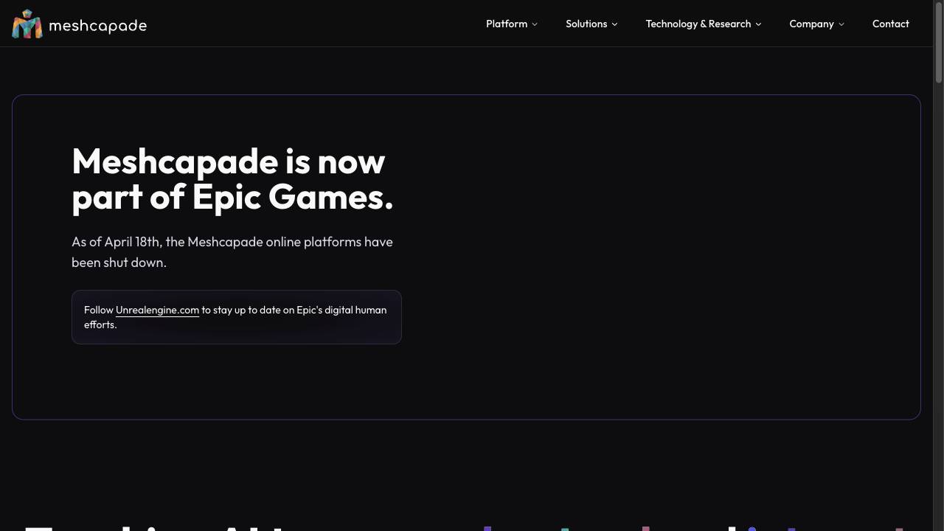This screenshot has height=531, width=944.
Task: Click the Meshcapade colorful logo icon
Action: (27, 24)
